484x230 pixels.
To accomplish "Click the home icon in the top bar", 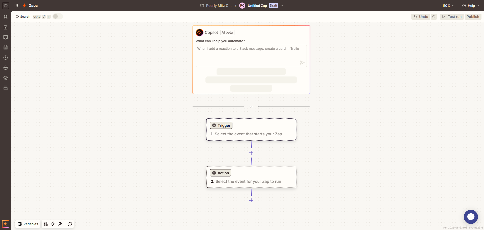I will click(5, 5).
